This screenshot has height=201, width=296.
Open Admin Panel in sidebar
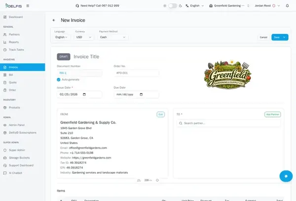pyautogui.click(x=23, y=125)
